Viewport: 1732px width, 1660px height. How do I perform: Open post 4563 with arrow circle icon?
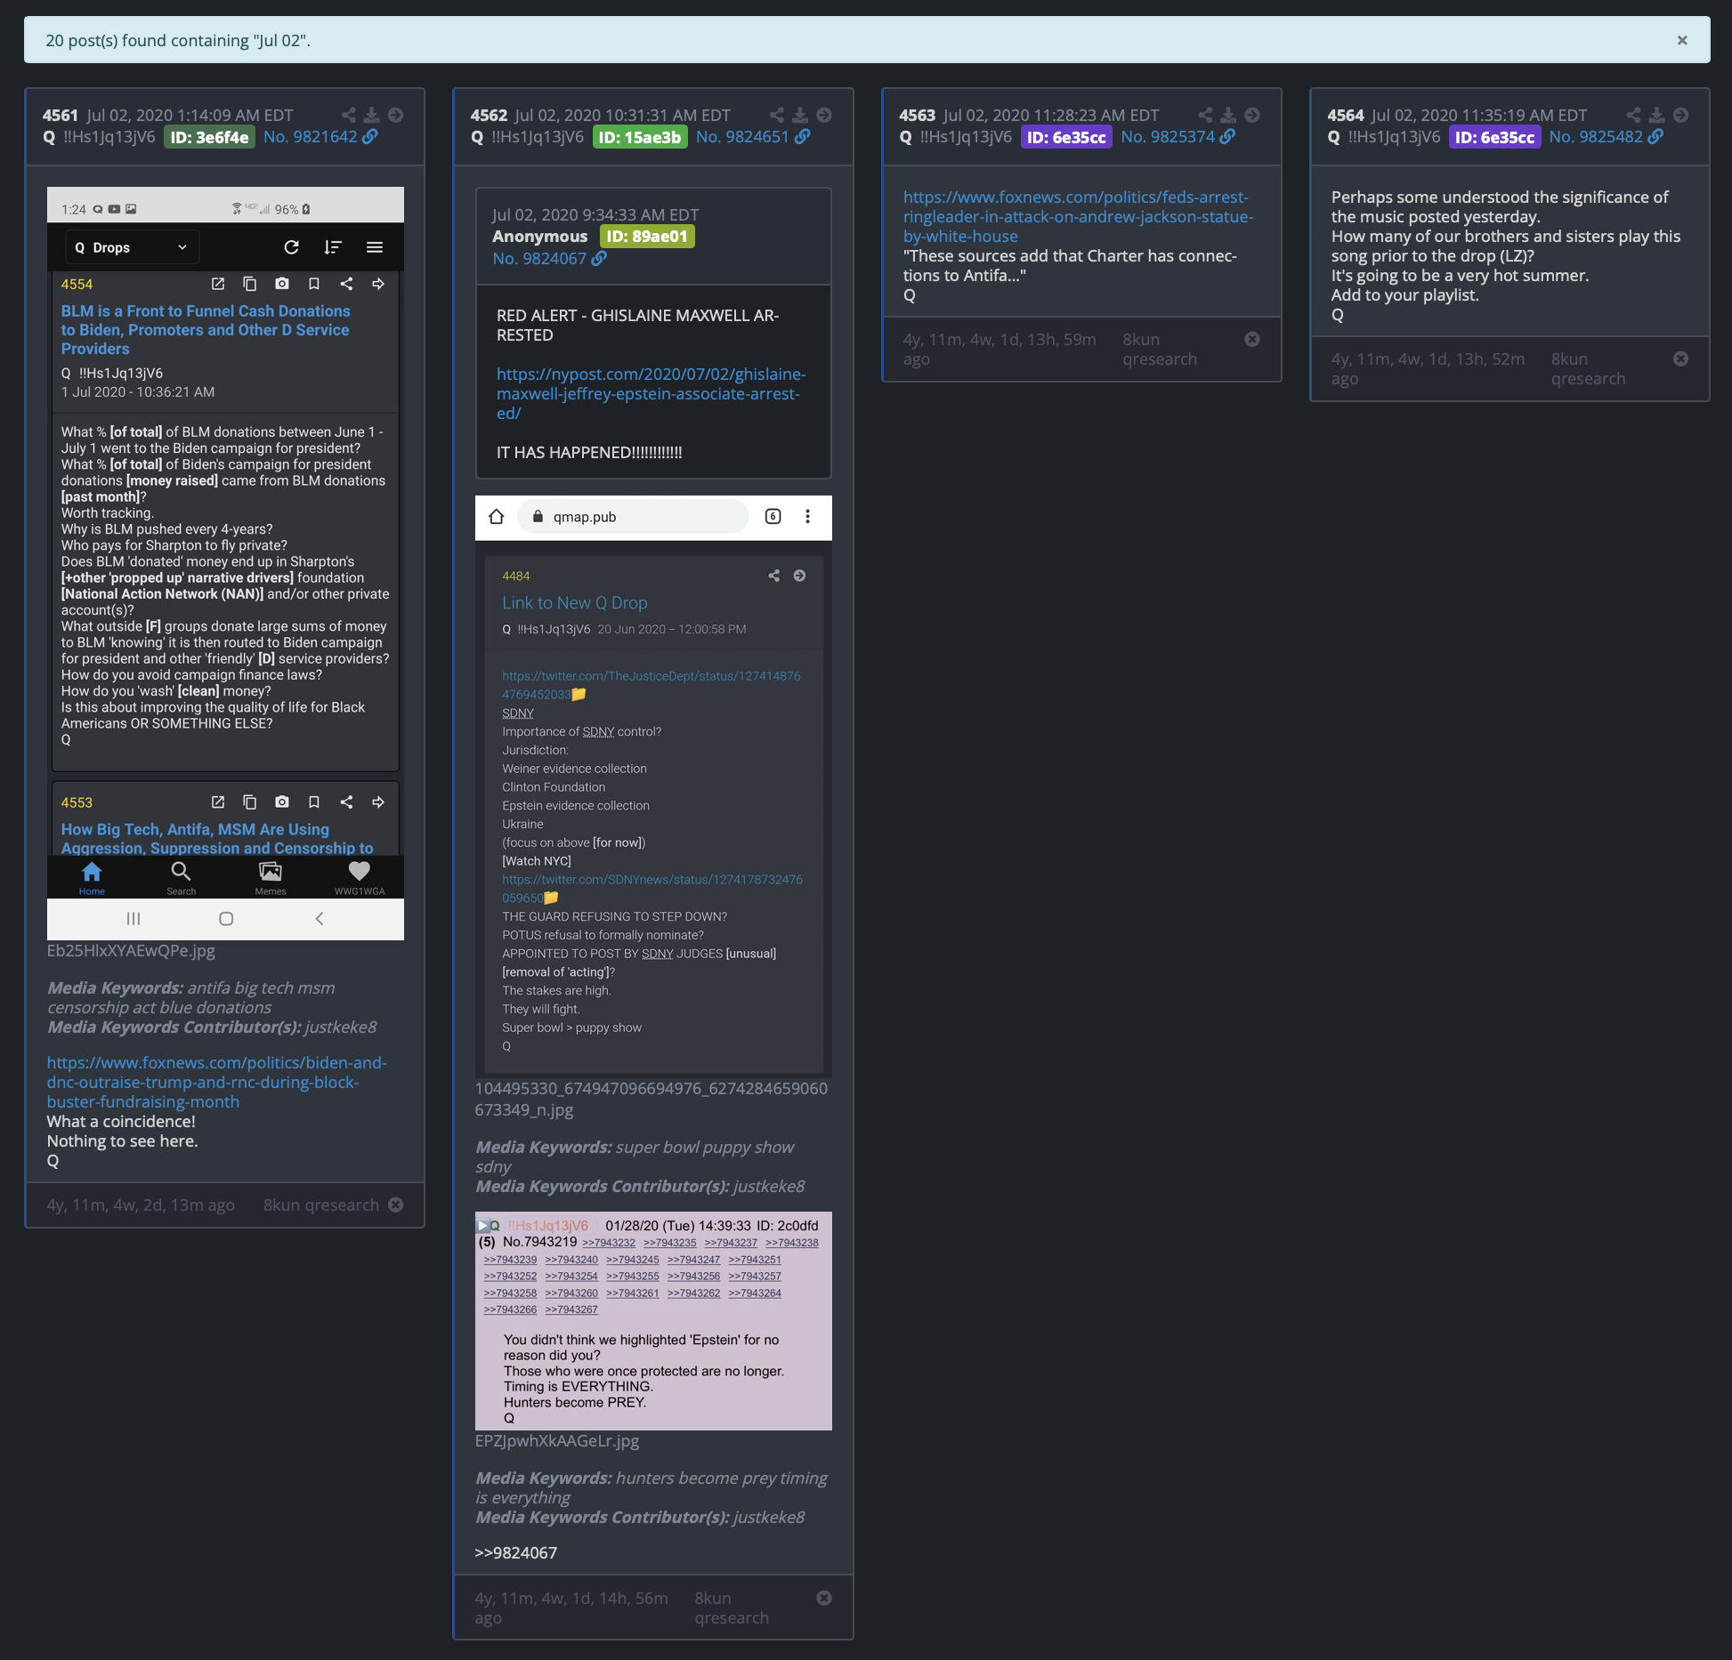(1252, 115)
